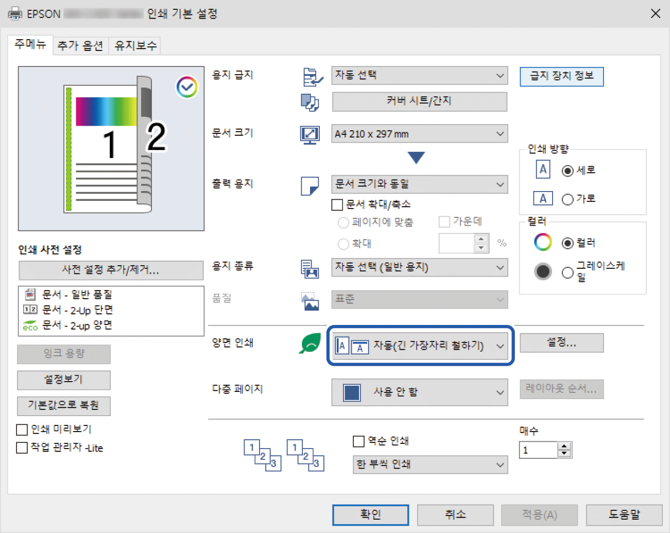Screen dimensions: 670x533
Task: Click the 커버 시트/간지 button
Action: [419, 101]
